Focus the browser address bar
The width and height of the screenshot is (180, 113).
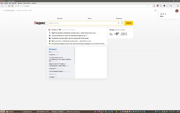[x=83, y=6]
